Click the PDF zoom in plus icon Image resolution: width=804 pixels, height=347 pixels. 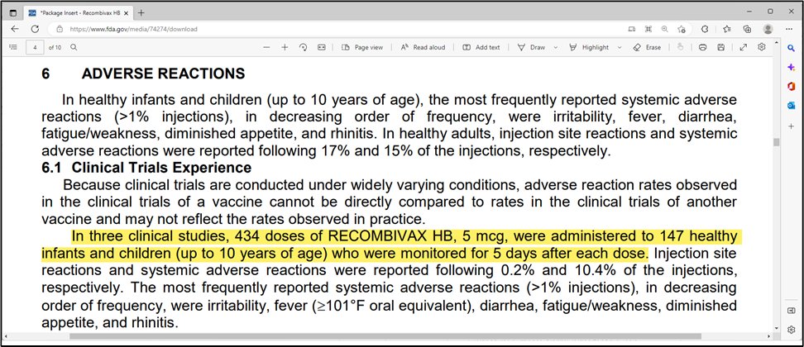coord(285,48)
